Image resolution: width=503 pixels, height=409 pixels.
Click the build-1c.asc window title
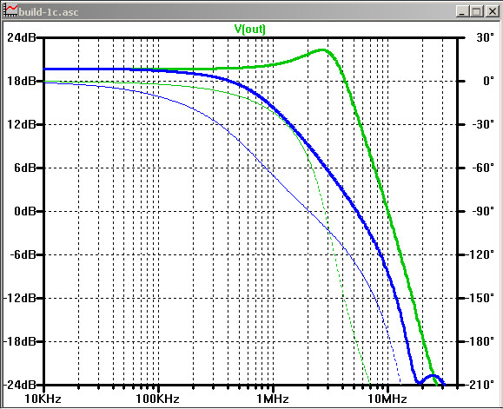point(49,12)
